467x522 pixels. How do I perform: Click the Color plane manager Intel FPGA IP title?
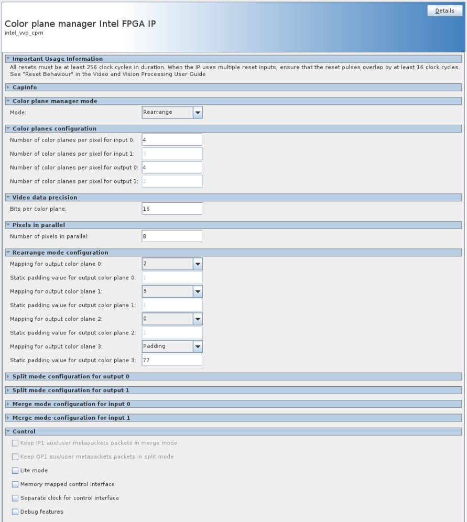[x=80, y=24]
